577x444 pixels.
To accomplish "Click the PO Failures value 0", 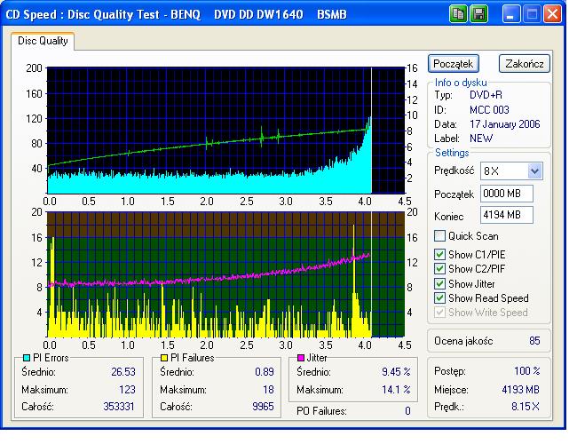I will tap(407, 411).
